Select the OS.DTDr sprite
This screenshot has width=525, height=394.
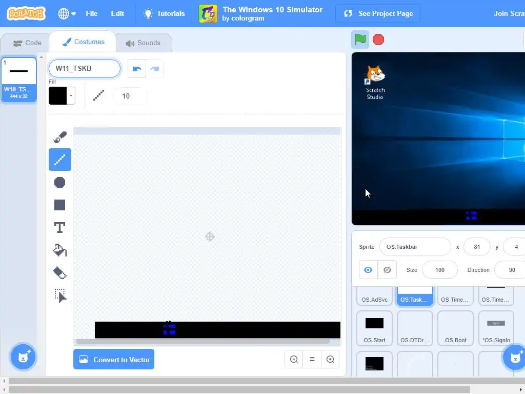click(415, 328)
